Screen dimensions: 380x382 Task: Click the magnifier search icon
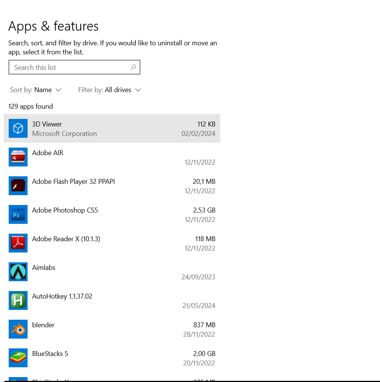[133, 67]
